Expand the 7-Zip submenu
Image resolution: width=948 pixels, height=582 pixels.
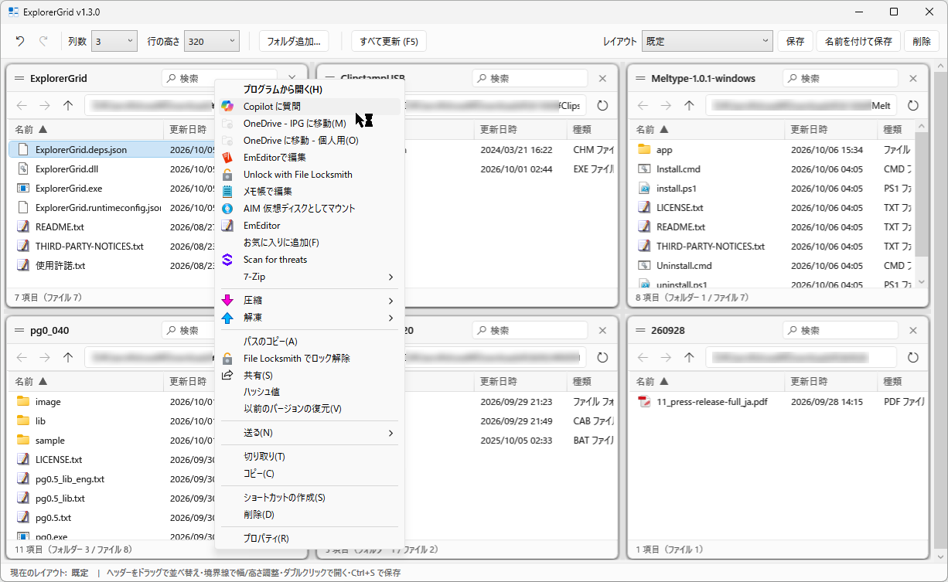tap(309, 277)
